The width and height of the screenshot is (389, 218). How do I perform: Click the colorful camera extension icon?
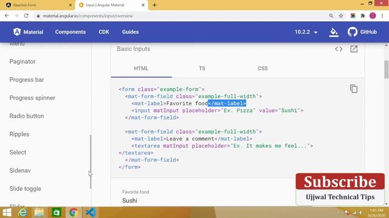(x=353, y=16)
